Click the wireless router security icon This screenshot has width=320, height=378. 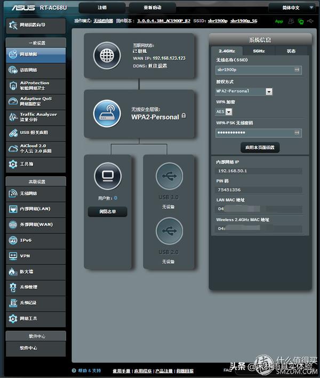click(107, 113)
